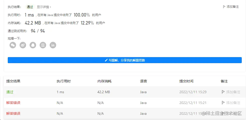
Task: Click 添加备注 text at top right
Action: 233,7
